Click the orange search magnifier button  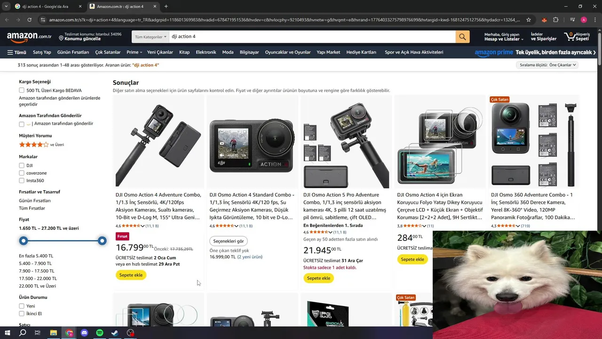[462, 37]
